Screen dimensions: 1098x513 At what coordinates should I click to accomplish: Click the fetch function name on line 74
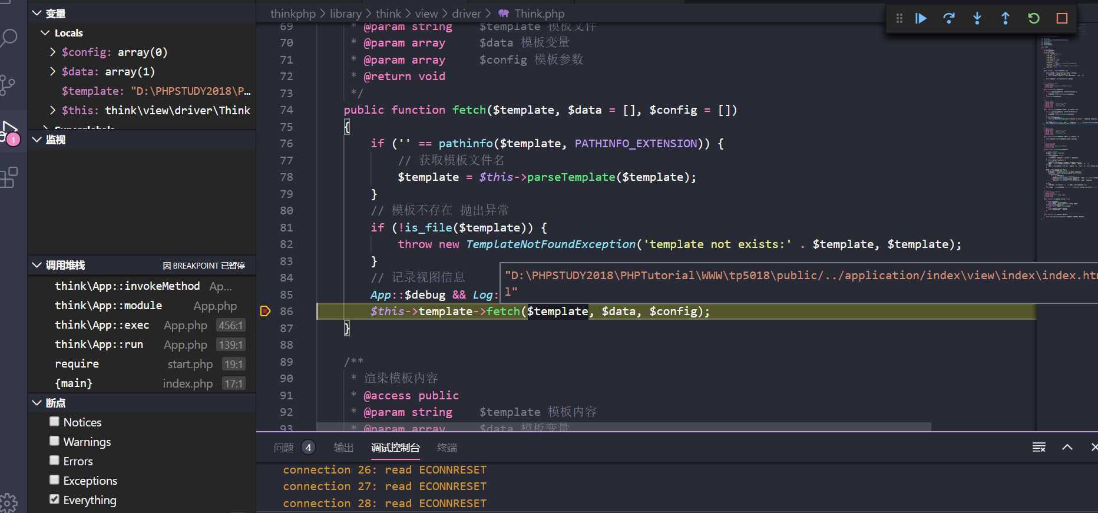[469, 110]
